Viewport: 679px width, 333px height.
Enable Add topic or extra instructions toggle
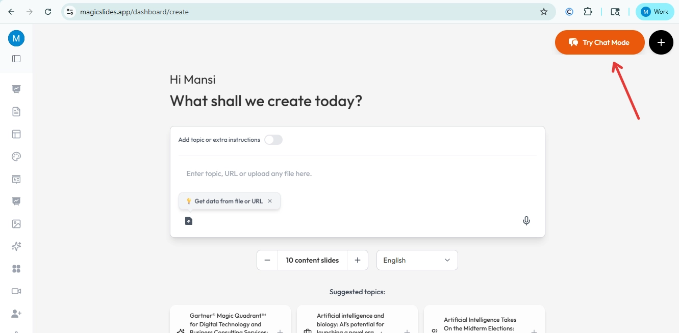tap(273, 140)
